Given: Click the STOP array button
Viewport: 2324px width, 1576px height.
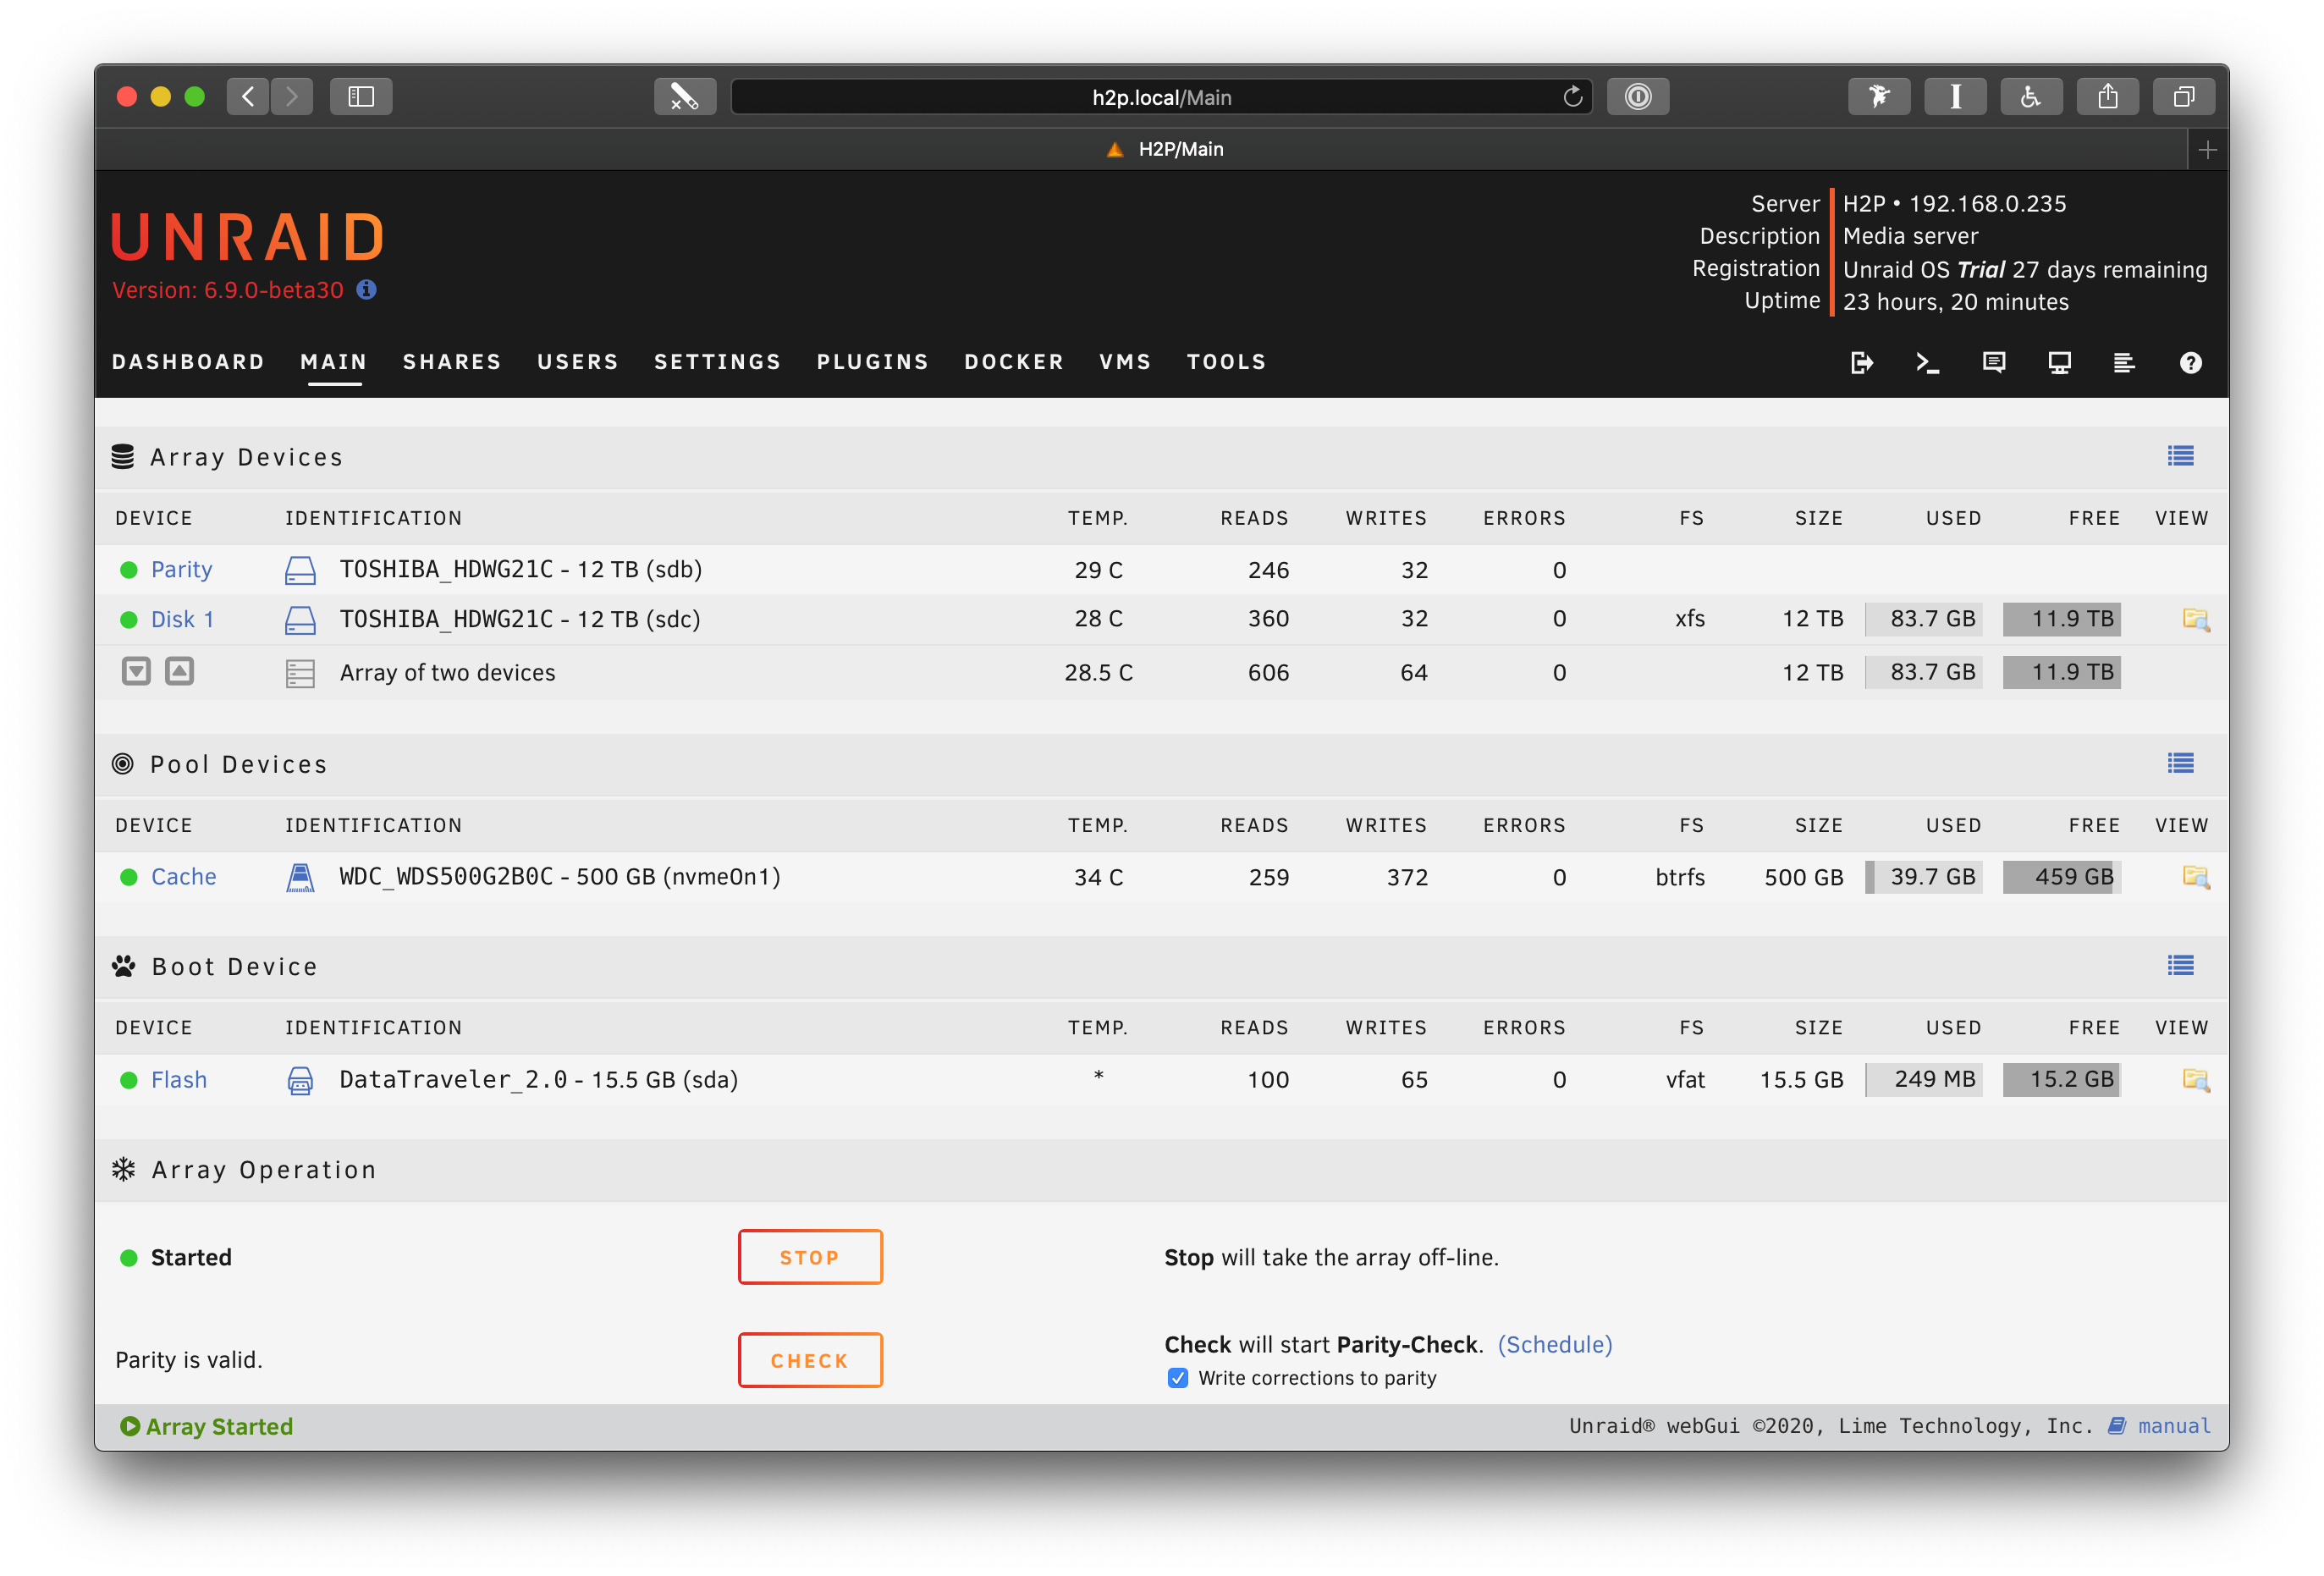Looking at the screenshot, I should coord(810,1257).
